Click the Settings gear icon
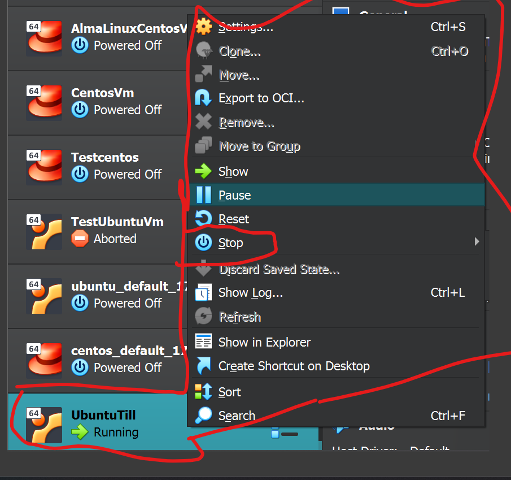Image resolution: width=511 pixels, height=480 pixels. pos(204,27)
